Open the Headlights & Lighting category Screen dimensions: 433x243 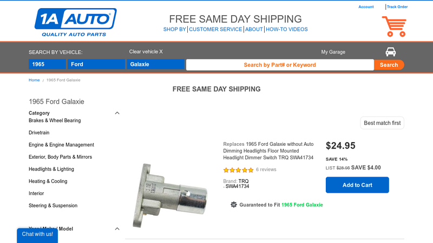pyautogui.click(x=51, y=169)
